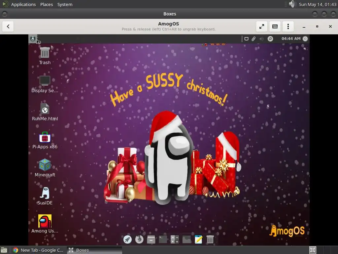Open the dark folder icon in the dock

click(x=187, y=239)
